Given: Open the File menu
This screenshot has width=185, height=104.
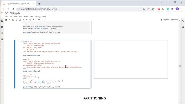Looking at the screenshot, I should pos(6,16).
